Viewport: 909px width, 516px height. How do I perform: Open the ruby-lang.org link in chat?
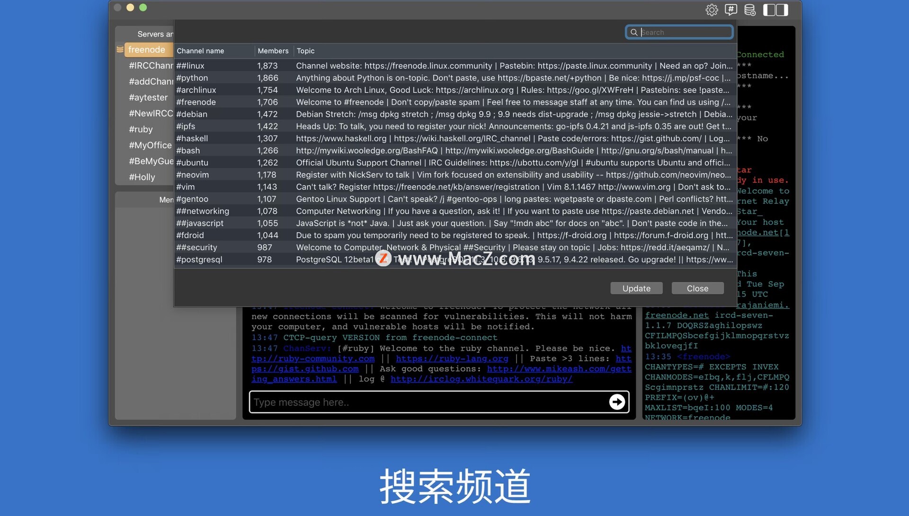[x=452, y=359]
